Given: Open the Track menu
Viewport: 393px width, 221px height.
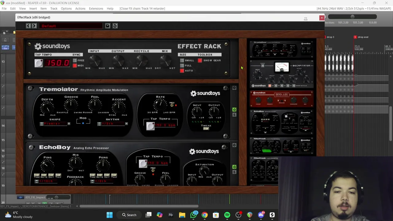Looking at the screenshot, I should pyautogui.click(x=54, y=9).
